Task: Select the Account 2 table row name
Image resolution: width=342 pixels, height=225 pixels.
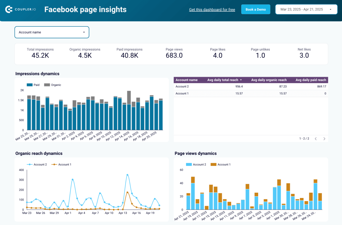Action: [182, 86]
